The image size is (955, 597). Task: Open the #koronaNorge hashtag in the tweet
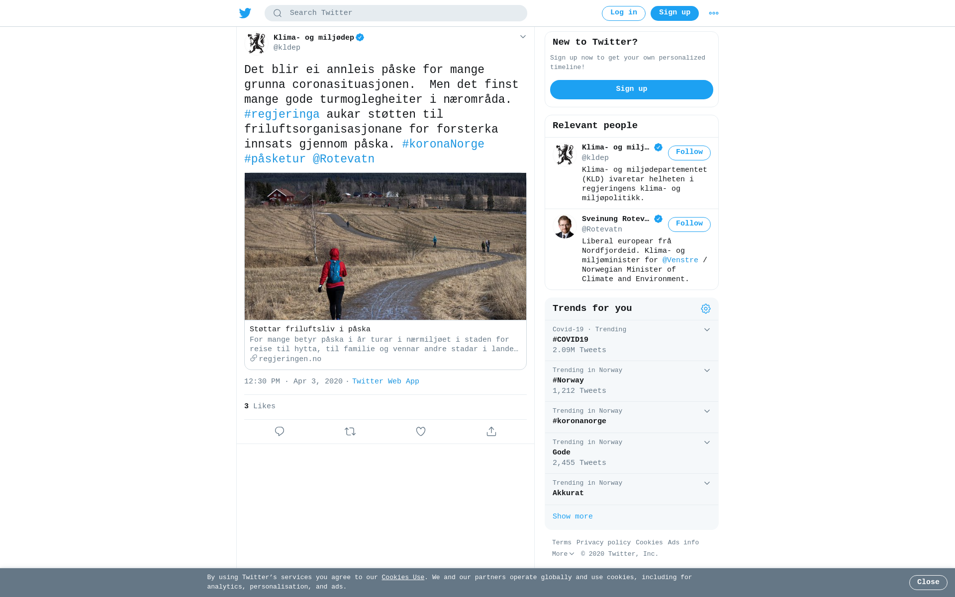tap(443, 145)
